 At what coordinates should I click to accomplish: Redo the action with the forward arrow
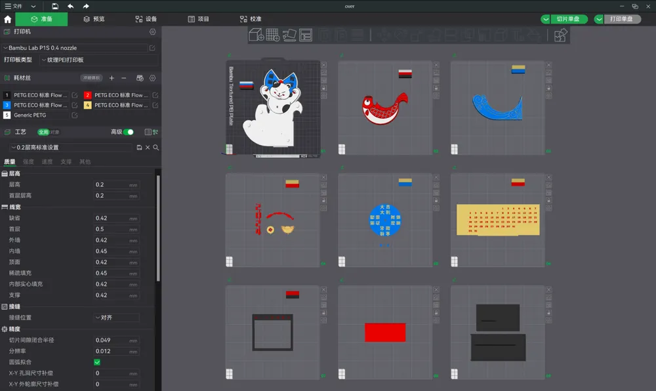[86, 7]
